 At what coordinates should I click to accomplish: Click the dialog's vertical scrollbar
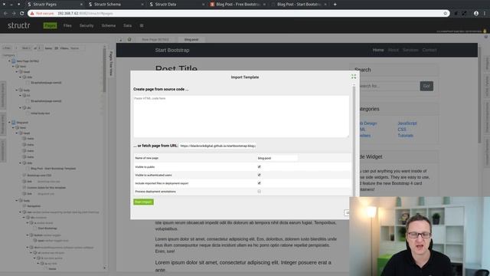[354, 141]
